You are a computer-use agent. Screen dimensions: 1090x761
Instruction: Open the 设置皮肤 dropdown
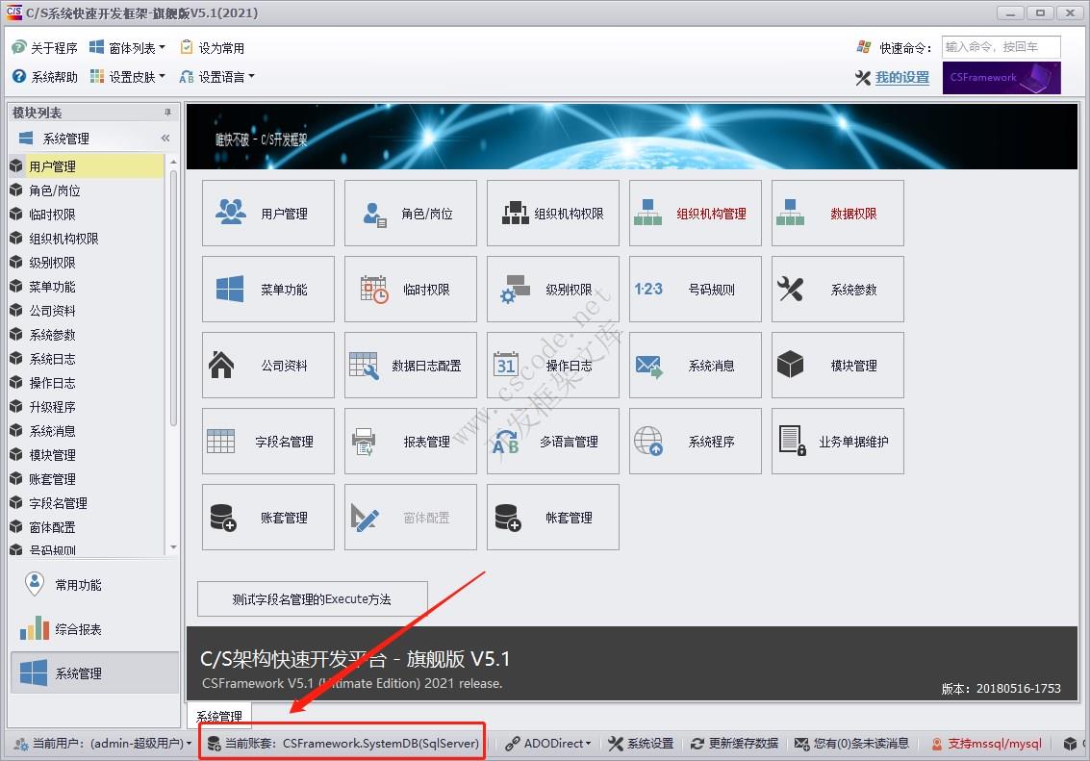coord(127,77)
